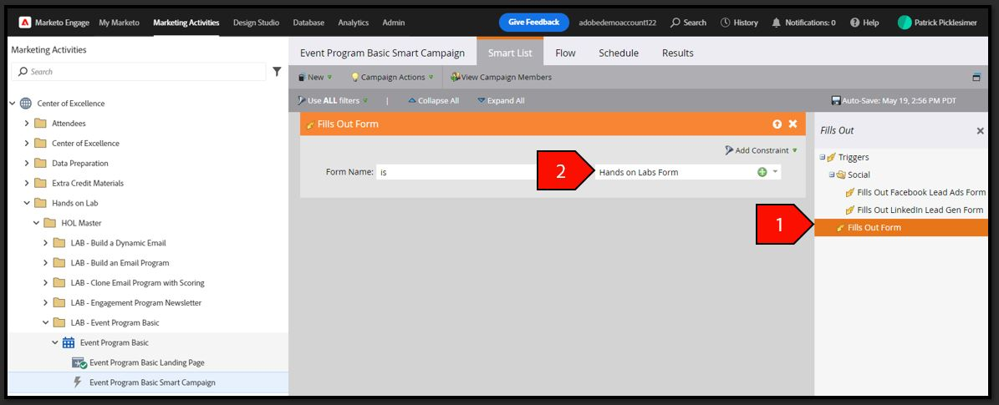Select Fills Out Form trigger in right panel
Image resolution: width=999 pixels, height=405 pixels.
(901, 227)
